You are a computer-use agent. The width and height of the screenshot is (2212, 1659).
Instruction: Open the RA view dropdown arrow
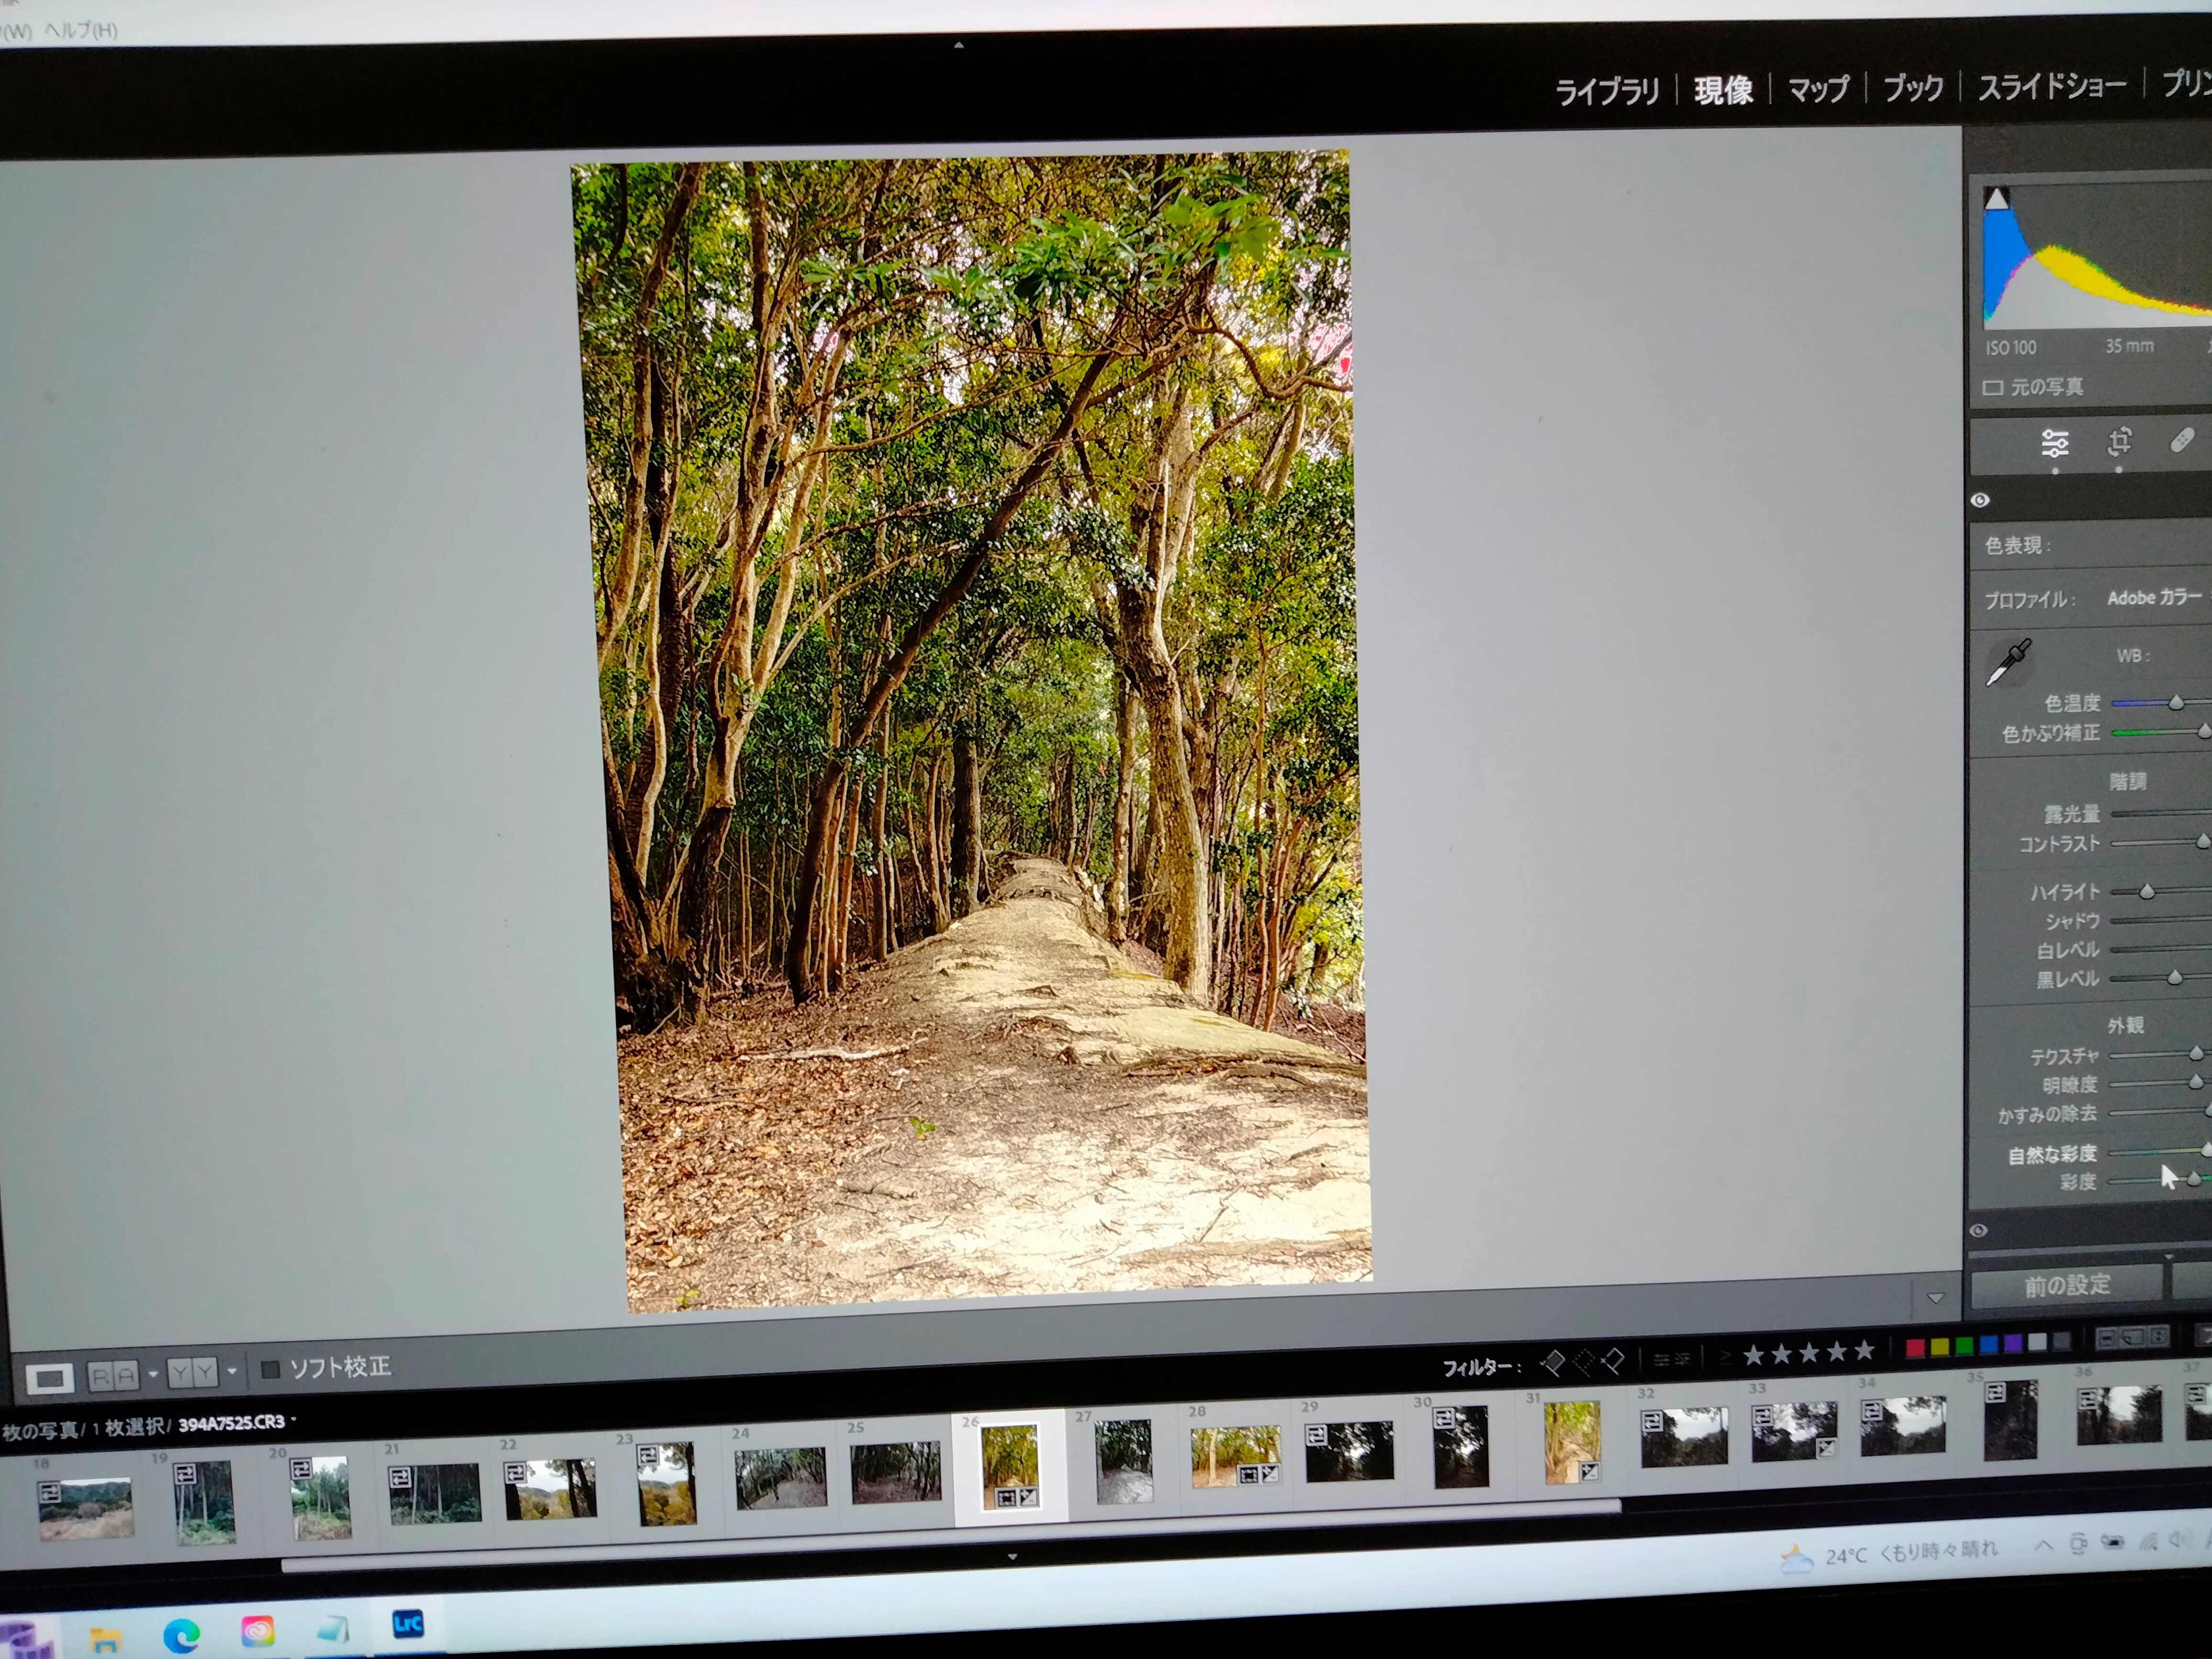(153, 1374)
